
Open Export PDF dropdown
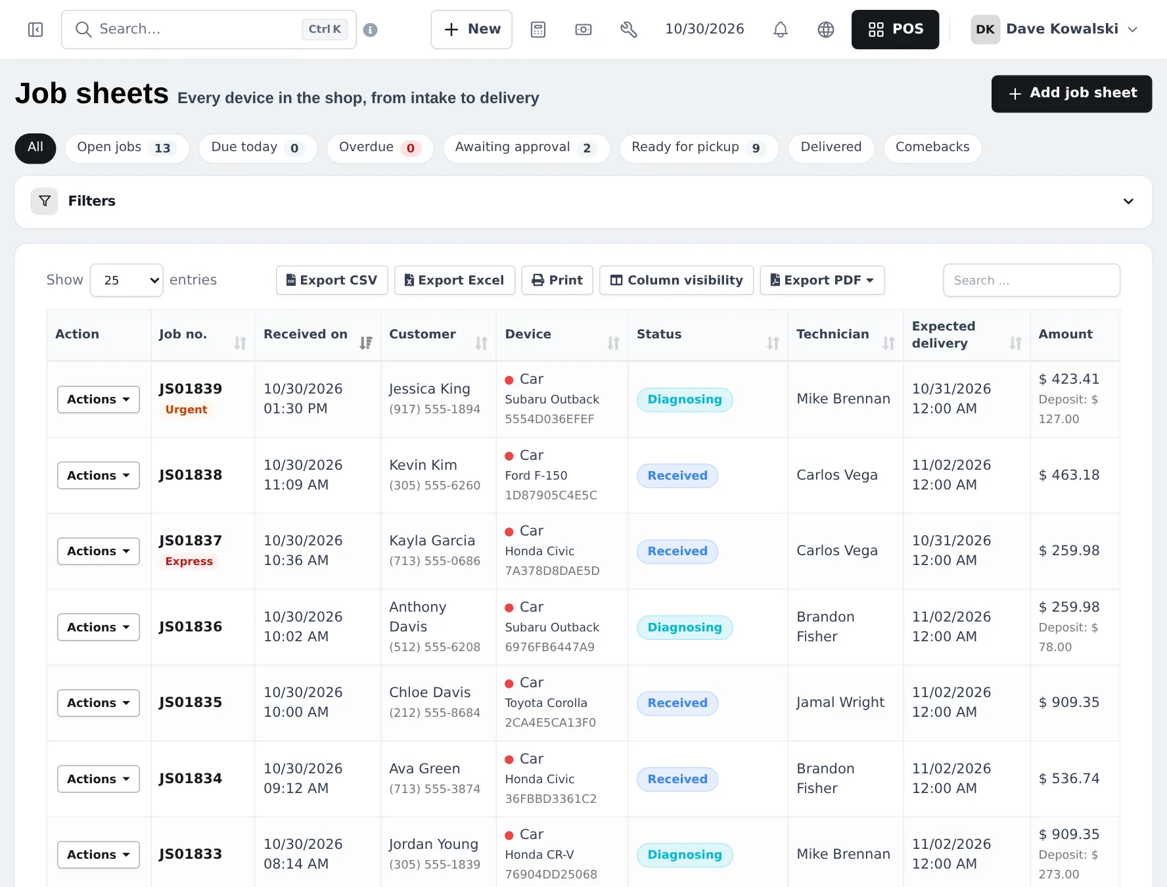coord(822,281)
